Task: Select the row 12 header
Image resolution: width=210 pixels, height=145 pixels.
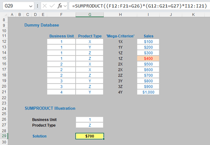Action: pos(3,41)
